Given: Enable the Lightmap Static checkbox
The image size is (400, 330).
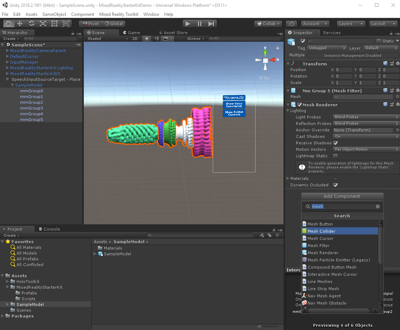Looking at the screenshot, I should tap(335, 156).
